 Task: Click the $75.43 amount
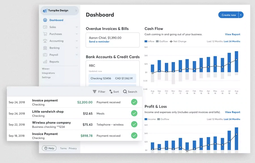click(88, 125)
